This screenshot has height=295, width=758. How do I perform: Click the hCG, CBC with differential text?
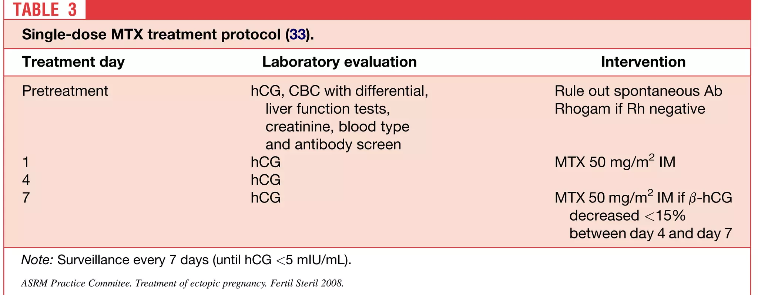[339, 91]
